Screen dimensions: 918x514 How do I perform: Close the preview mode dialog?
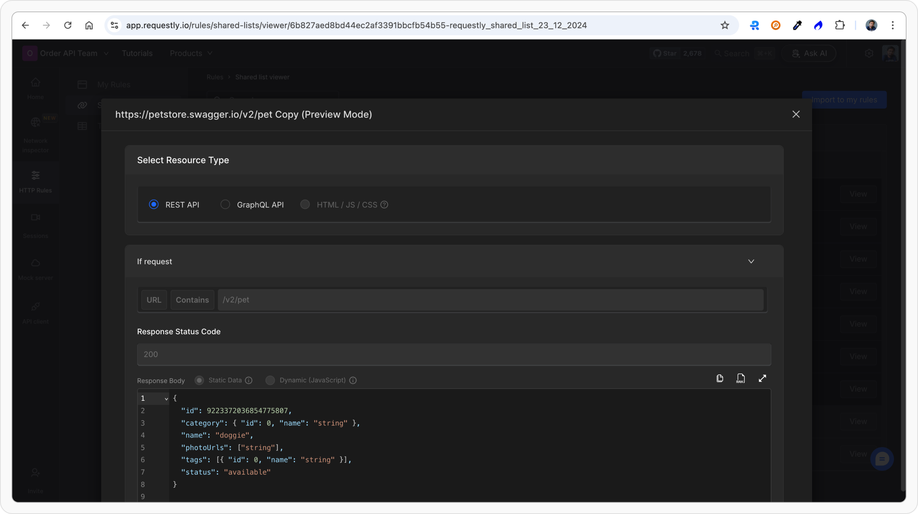(796, 114)
